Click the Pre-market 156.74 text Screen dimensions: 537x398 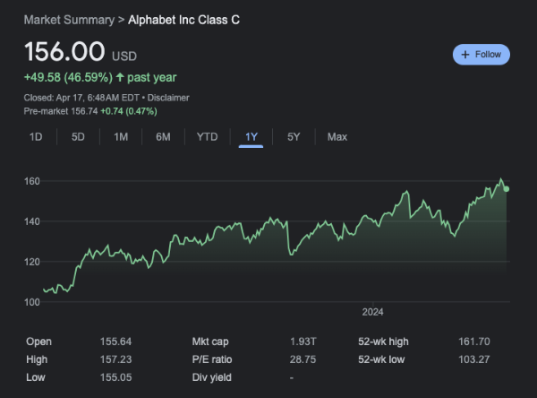tap(61, 111)
